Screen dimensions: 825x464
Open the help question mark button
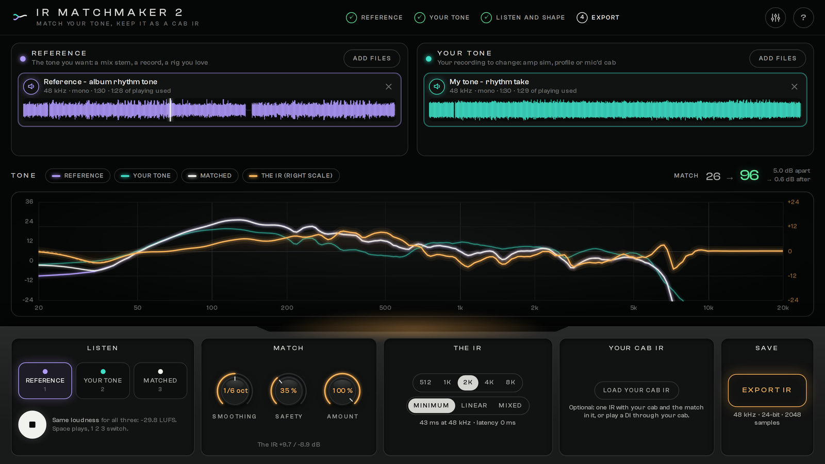click(803, 18)
